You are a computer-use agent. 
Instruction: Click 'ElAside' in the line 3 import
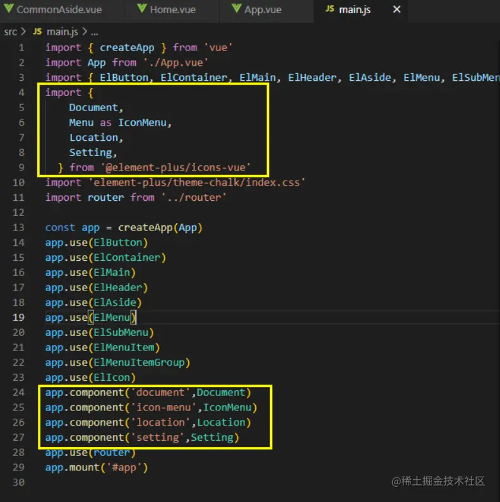(370, 78)
